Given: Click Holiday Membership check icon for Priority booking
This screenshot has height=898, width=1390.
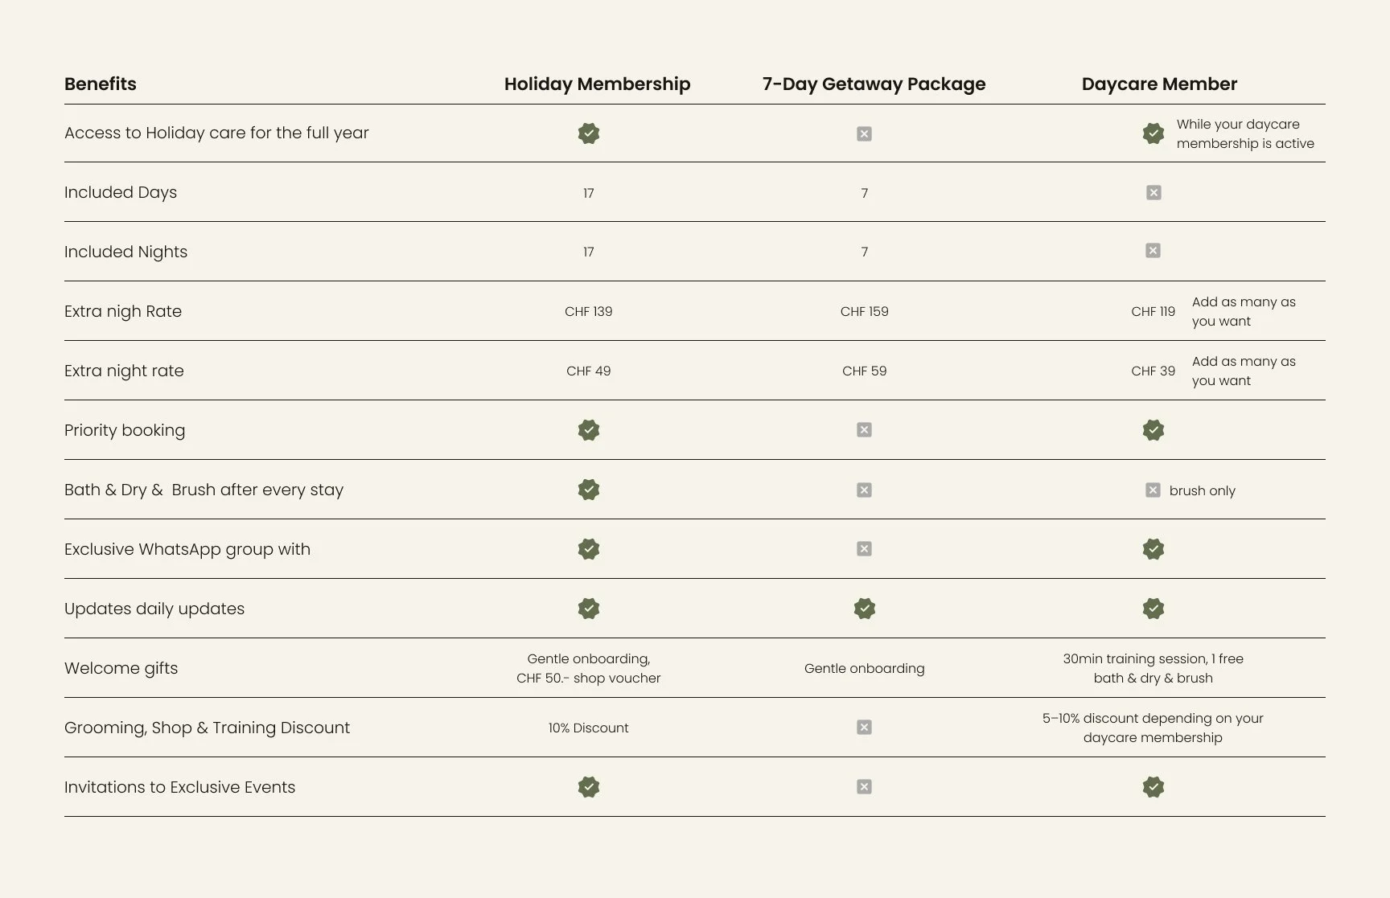Looking at the screenshot, I should [x=589, y=430].
